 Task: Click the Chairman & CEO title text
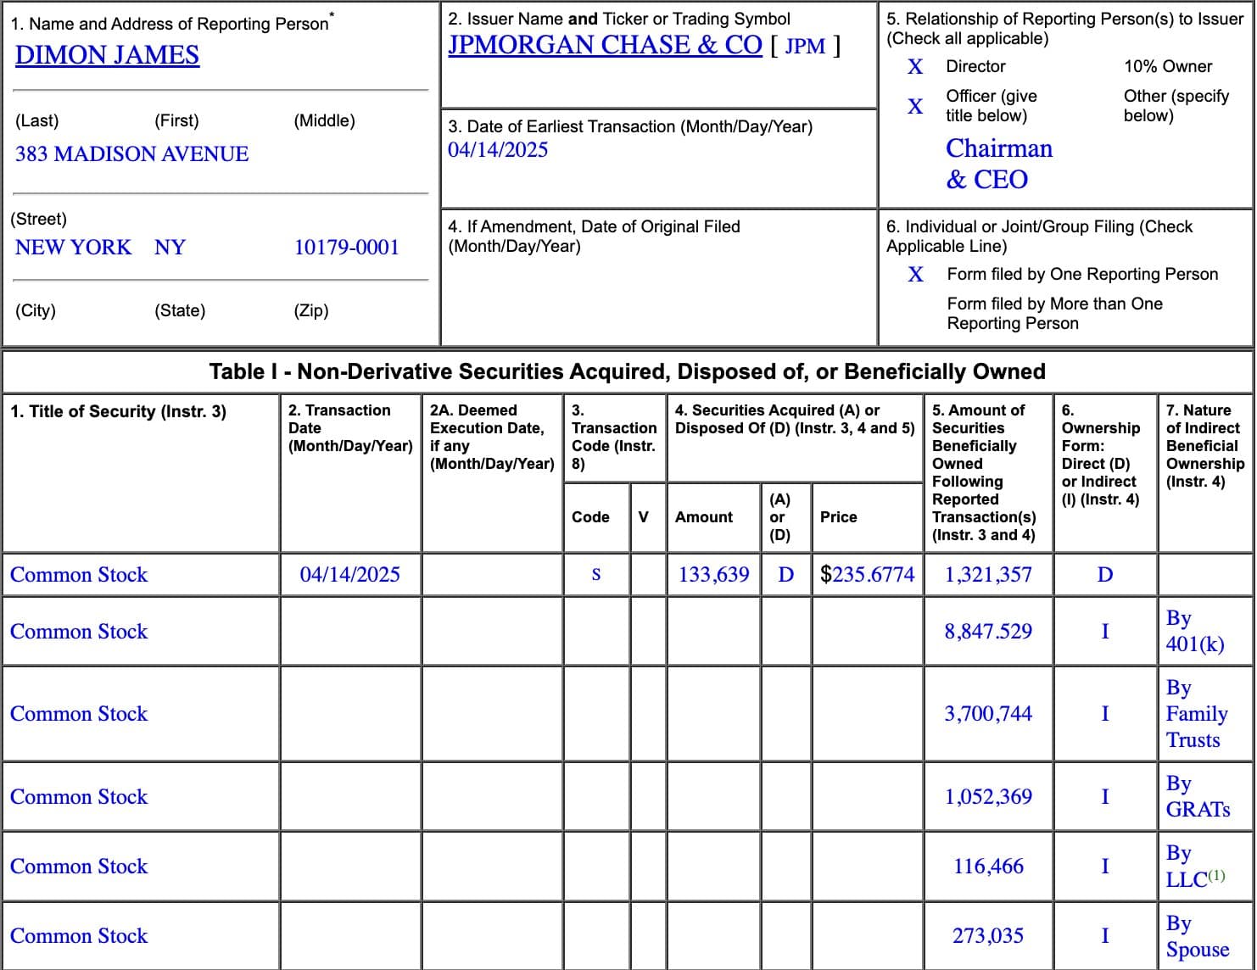[998, 164]
